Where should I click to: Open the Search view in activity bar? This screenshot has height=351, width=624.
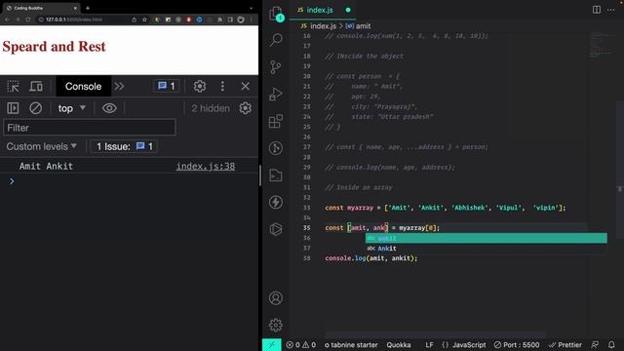(x=275, y=40)
